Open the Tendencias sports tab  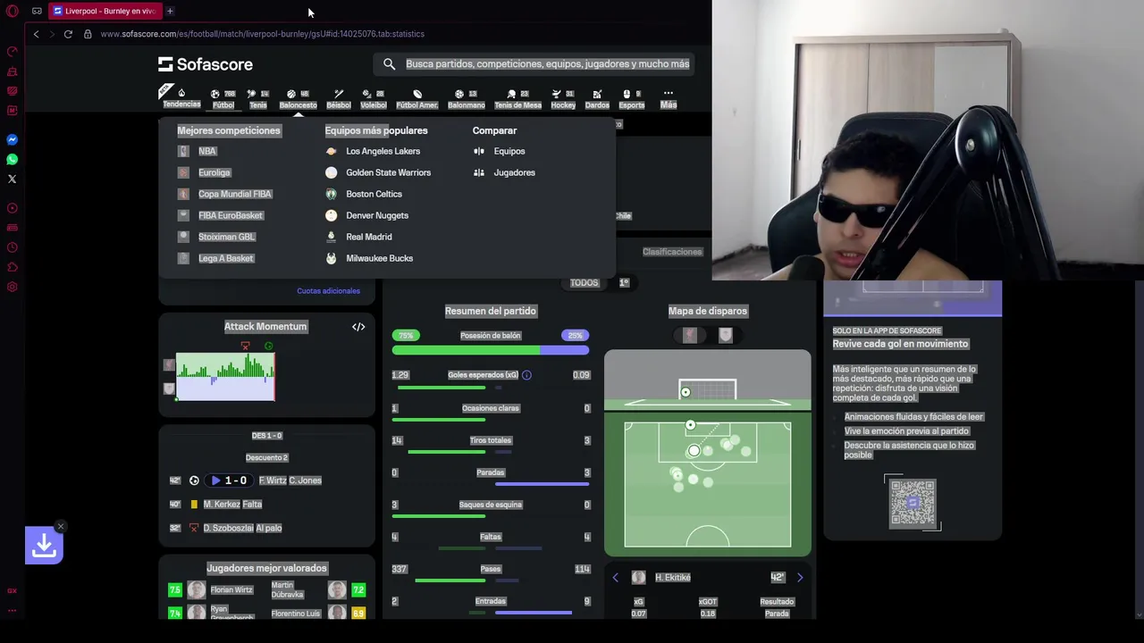pos(181,98)
